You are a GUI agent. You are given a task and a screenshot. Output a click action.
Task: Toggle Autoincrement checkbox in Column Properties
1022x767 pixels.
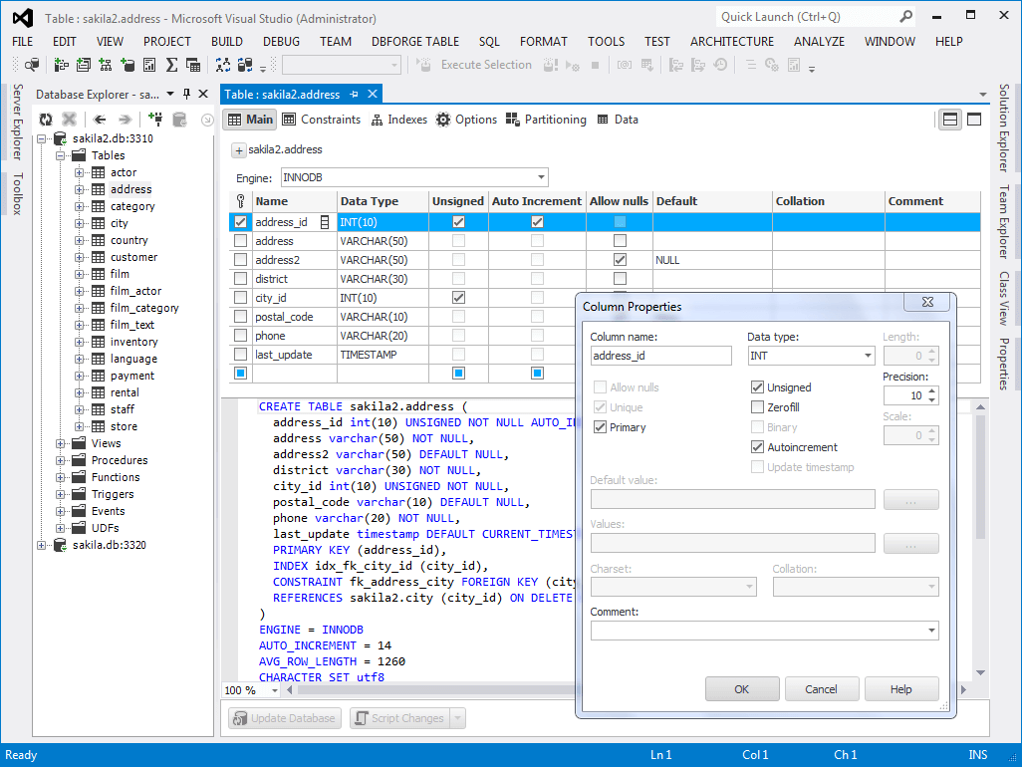click(x=757, y=447)
